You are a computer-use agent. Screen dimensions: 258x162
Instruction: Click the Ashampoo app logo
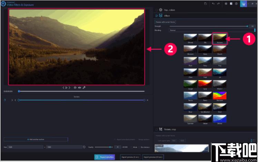pos(3,3)
